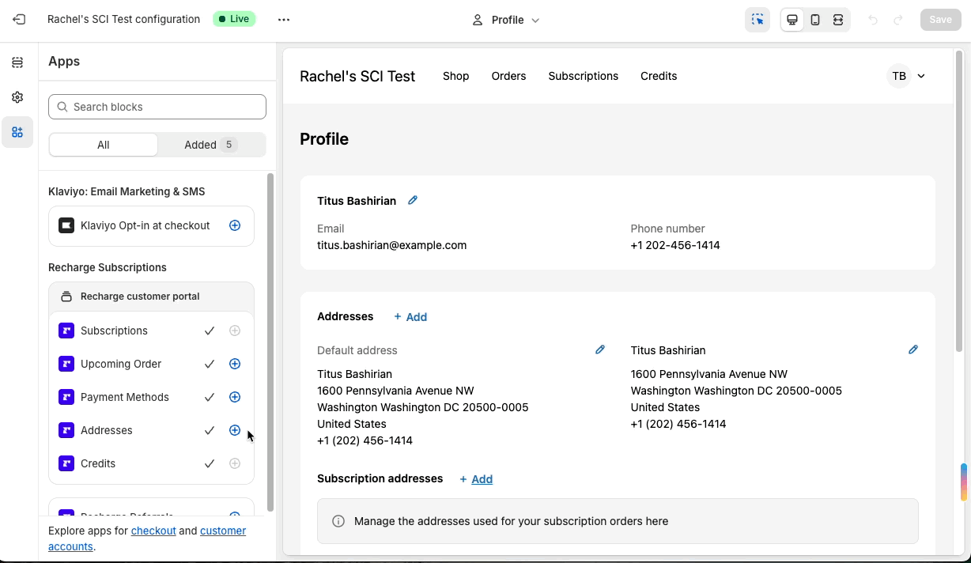Click the Save button
Viewport: 971px width, 563px height.
click(x=940, y=20)
